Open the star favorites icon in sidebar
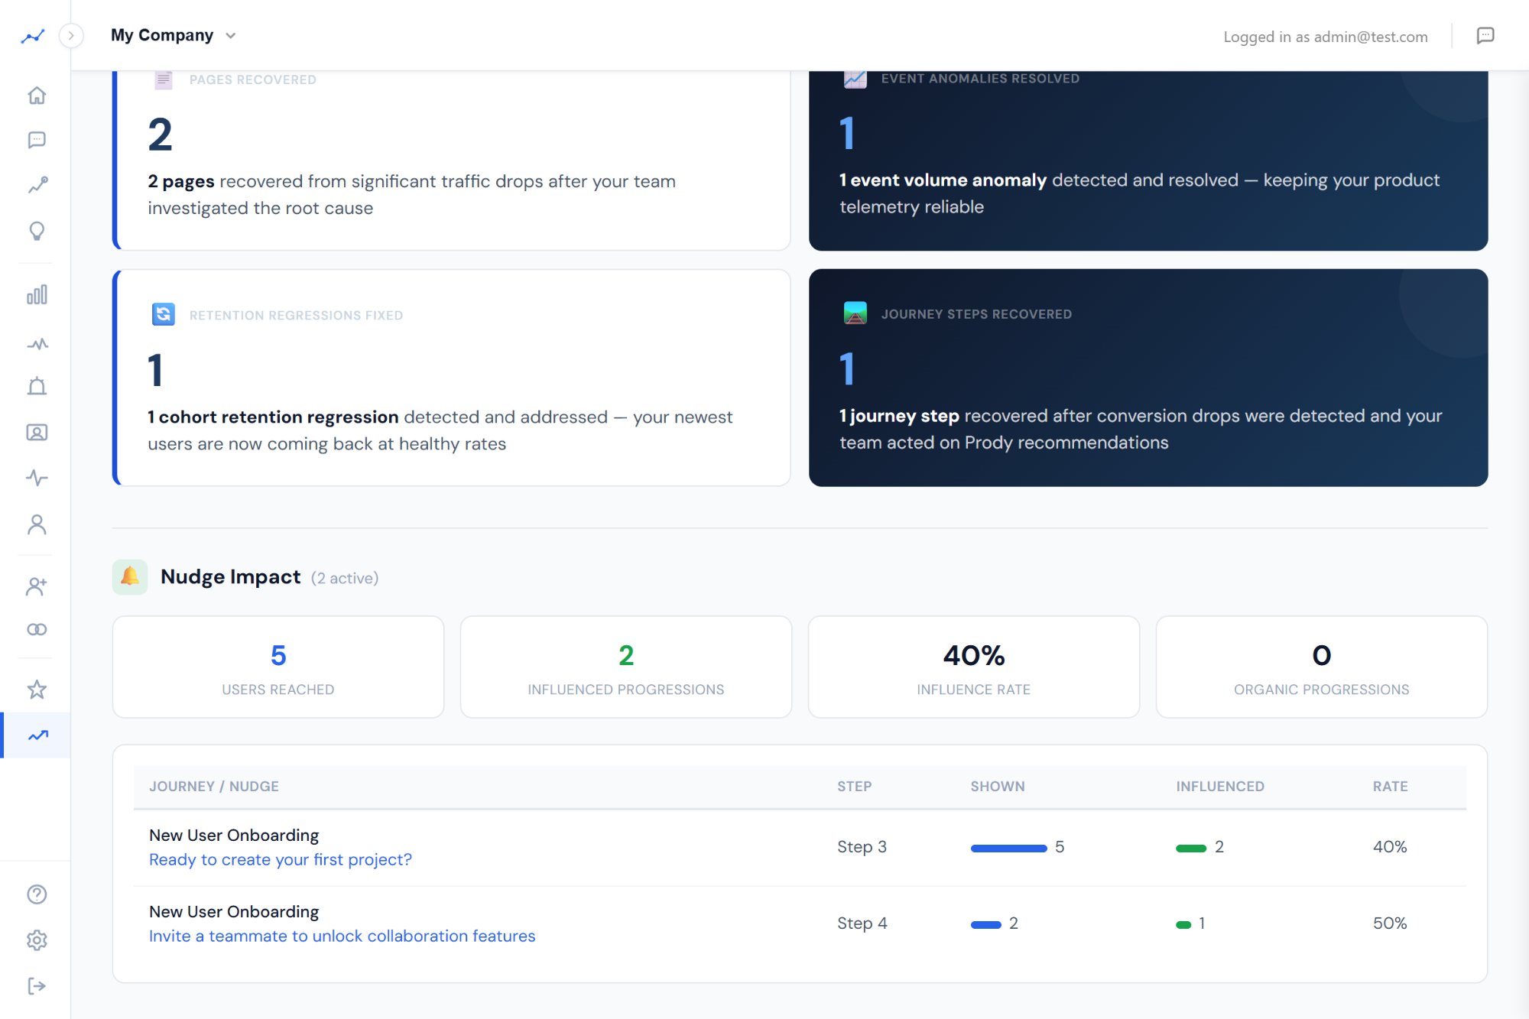1529x1019 pixels. coord(37,690)
